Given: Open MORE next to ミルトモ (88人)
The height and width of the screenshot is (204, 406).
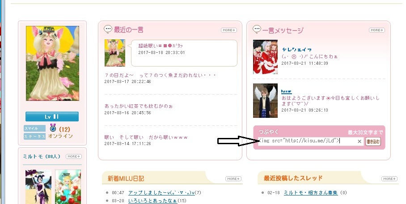Looking at the screenshot, I should 74,156.
